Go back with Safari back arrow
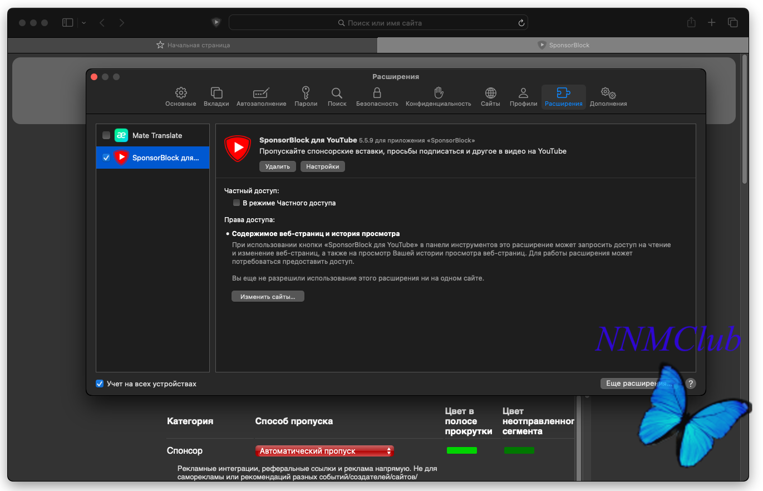Viewport: 763px width, 491px height. [x=102, y=23]
